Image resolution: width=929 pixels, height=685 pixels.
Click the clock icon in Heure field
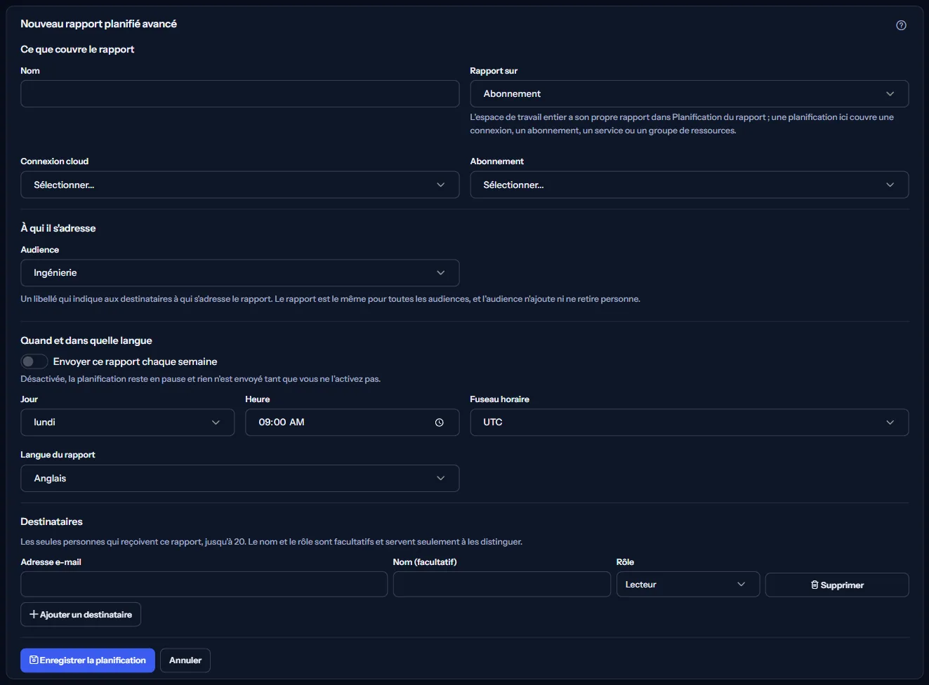point(439,423)
